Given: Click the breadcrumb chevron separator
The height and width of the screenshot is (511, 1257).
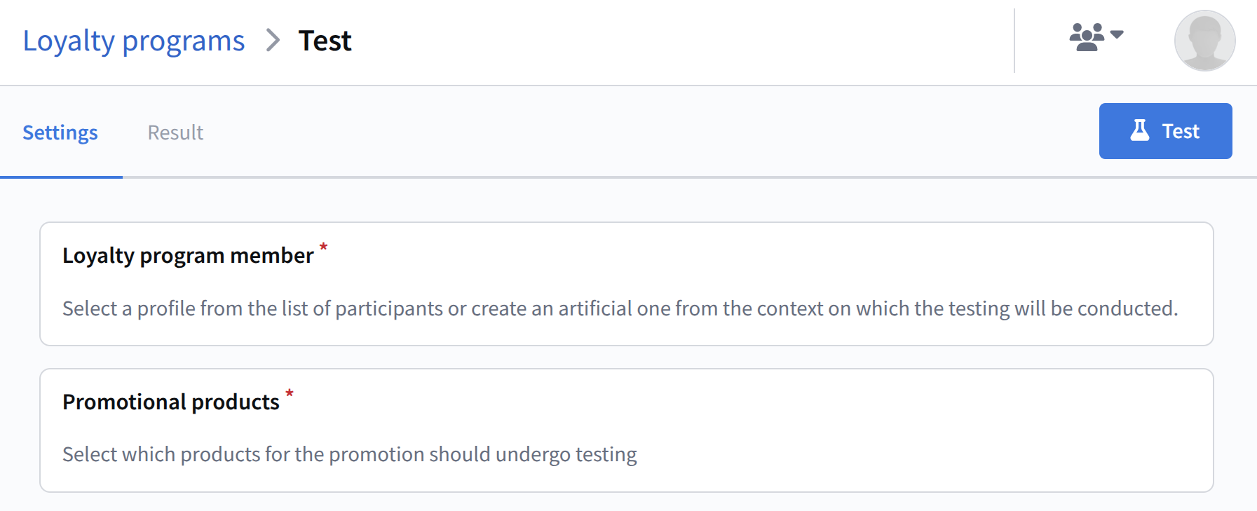Looking at the screenshot, I should pyautogui.click(x=273, y=41).
